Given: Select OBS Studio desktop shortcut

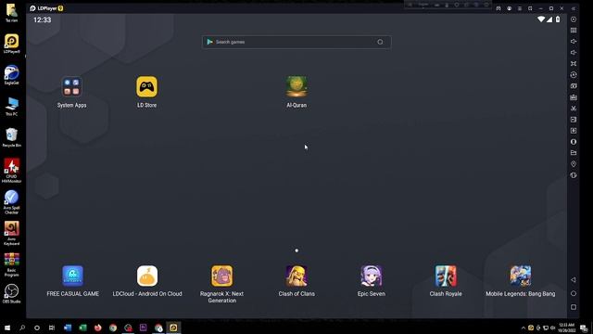Looking at the screenshot, I should (x=12, y=294).
